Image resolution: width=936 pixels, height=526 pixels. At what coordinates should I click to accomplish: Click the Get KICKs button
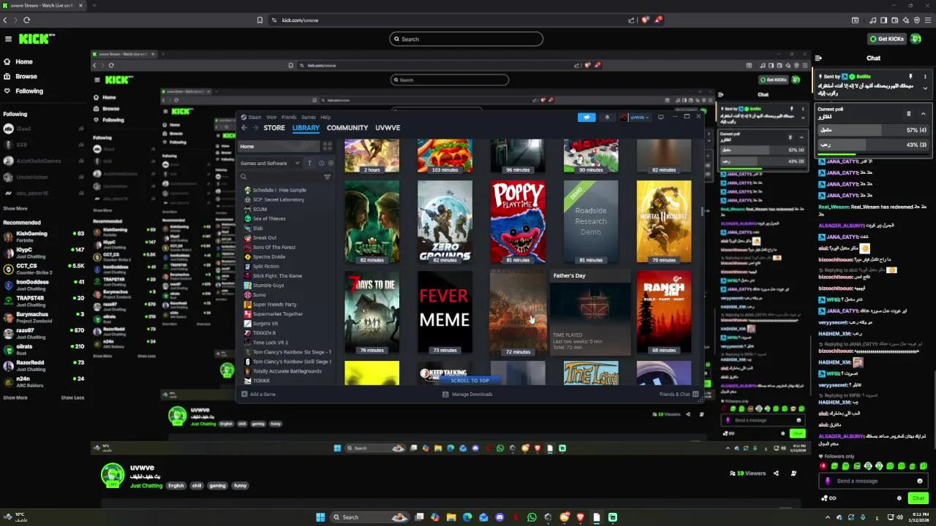[886, 39]
